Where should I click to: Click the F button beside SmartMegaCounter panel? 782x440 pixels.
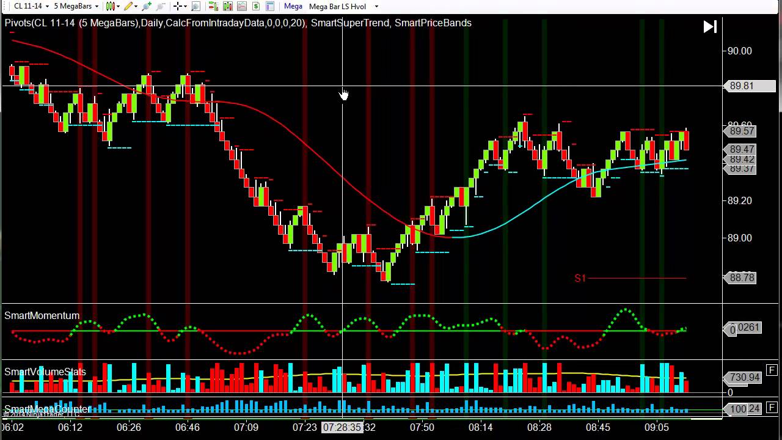(772, 407)
